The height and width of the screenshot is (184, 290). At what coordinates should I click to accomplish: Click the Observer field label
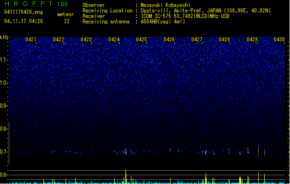pyautogui.click(x=94, y=5)
